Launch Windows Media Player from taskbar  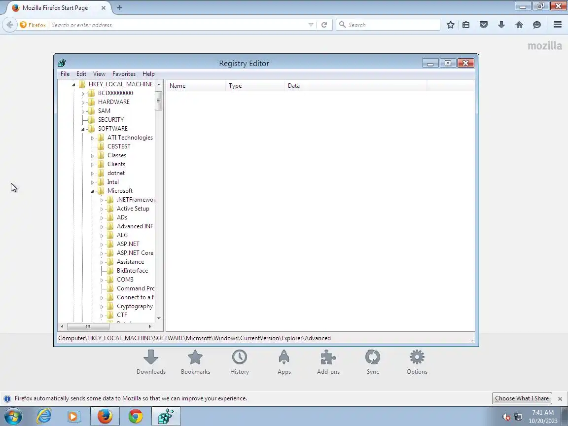pos(73,416)
